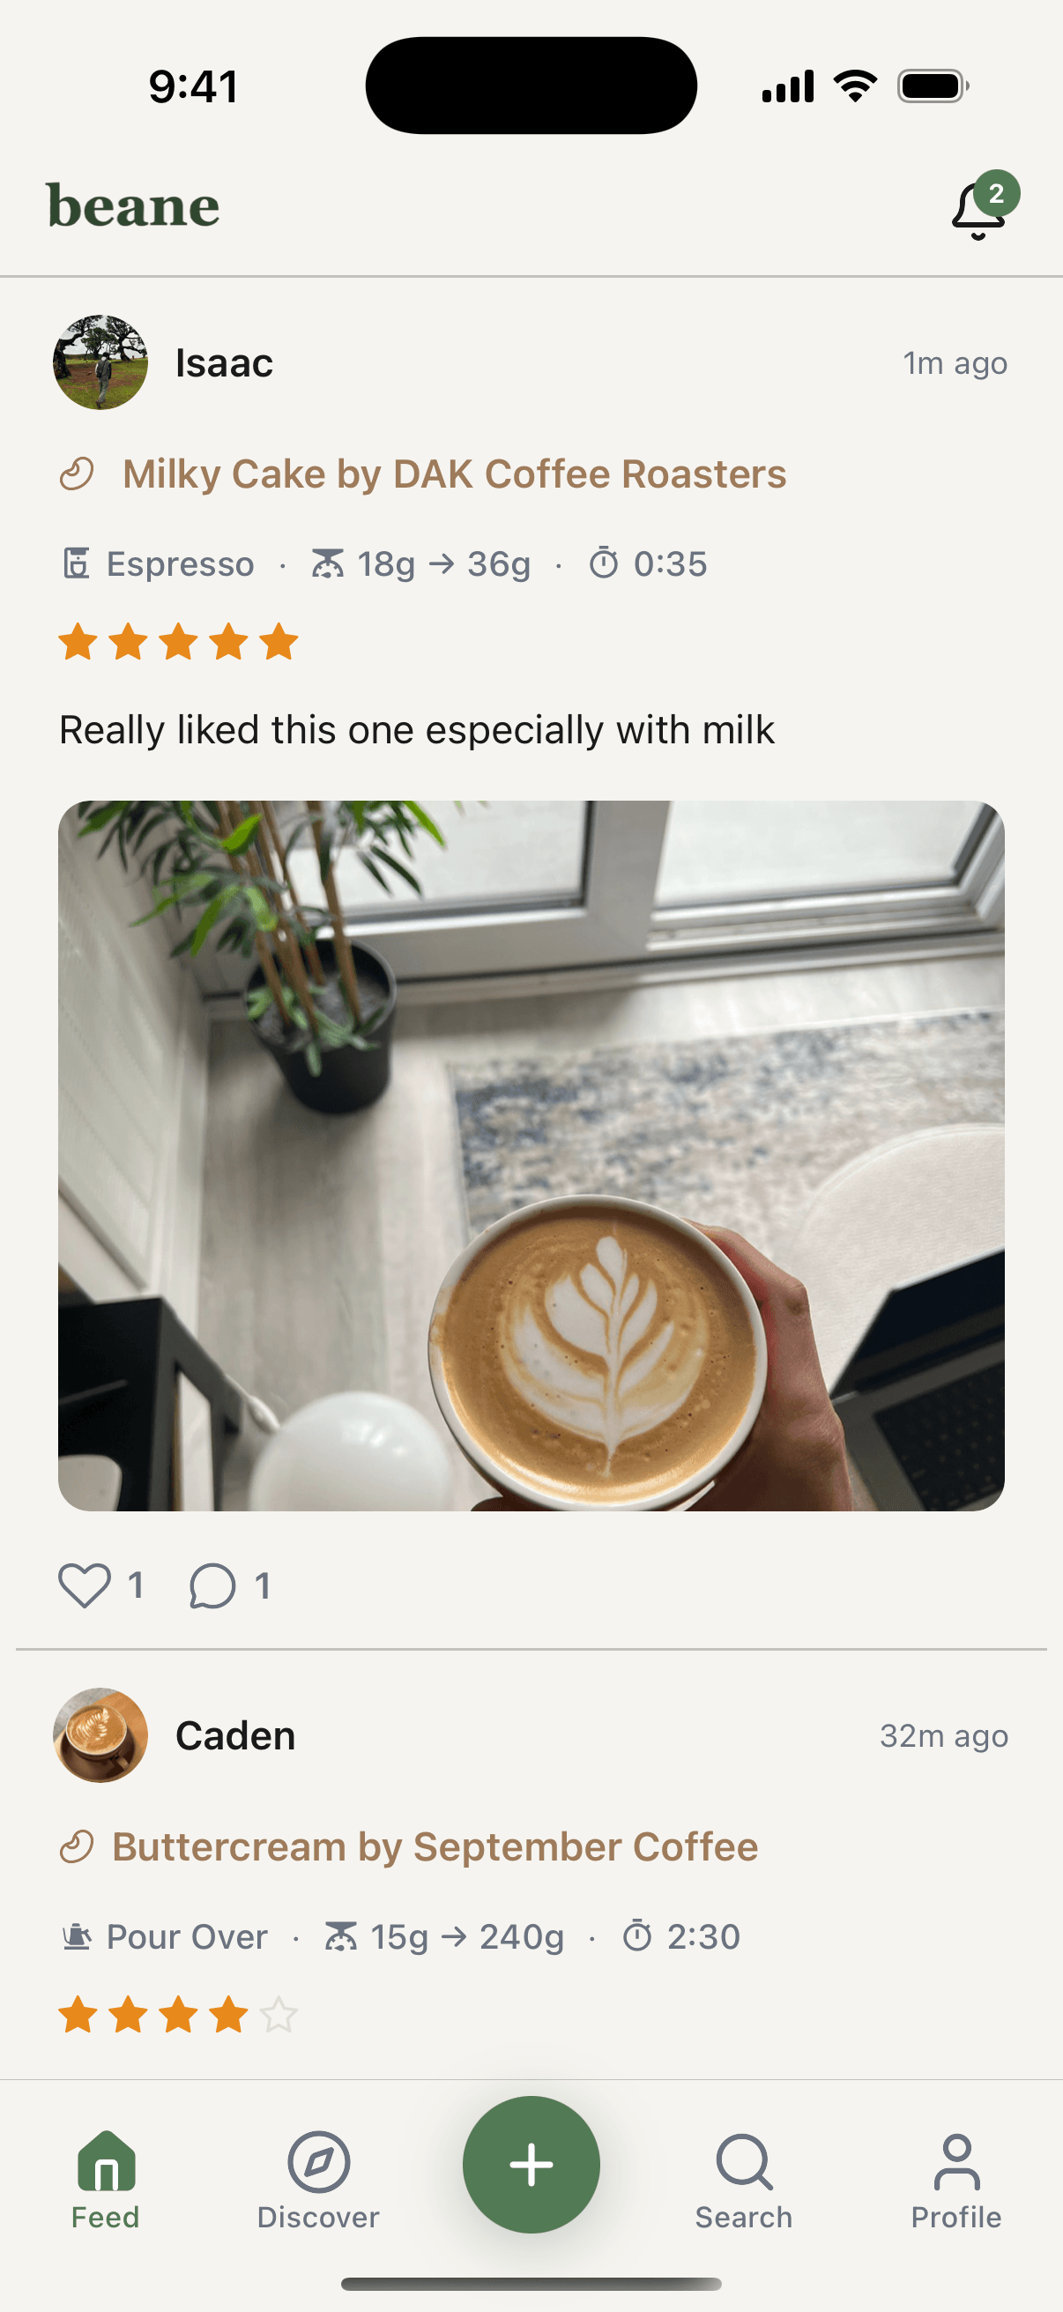This screenshot has width=1063, height=2312.
Task: Tap the pour over brew icon on Caden's post
Action: coord(78,1937)
